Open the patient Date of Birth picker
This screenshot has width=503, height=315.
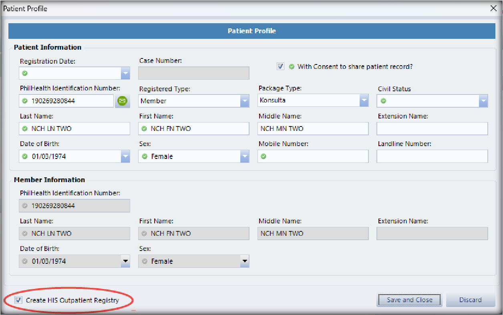[125, 156]
